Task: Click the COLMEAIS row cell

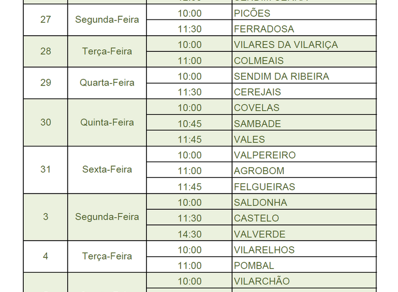Action: tap(304, 59)
